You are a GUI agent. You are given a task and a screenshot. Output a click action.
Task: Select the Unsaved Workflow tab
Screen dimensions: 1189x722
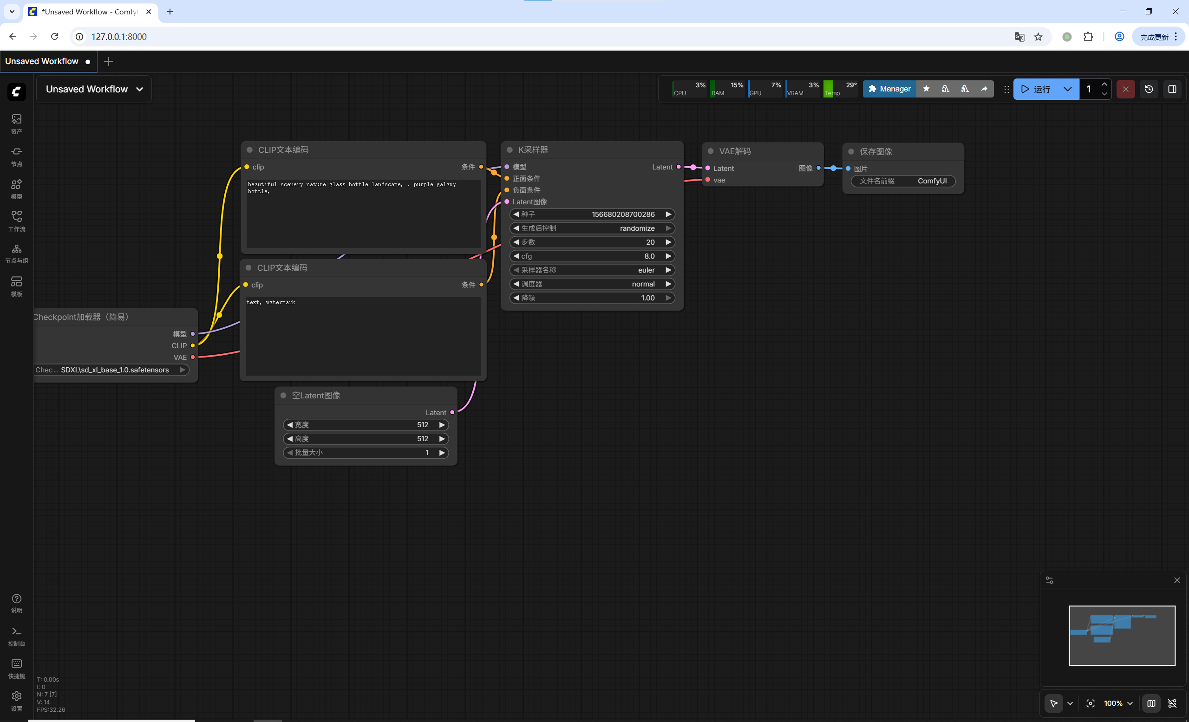click(42, 61)
